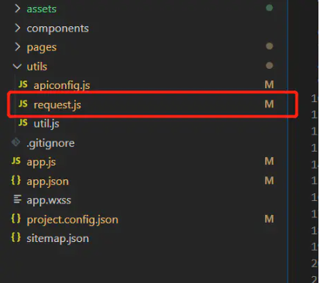Click the M badge on app.json
Viewport: 320px width, 283px height.
click(269, 181)
